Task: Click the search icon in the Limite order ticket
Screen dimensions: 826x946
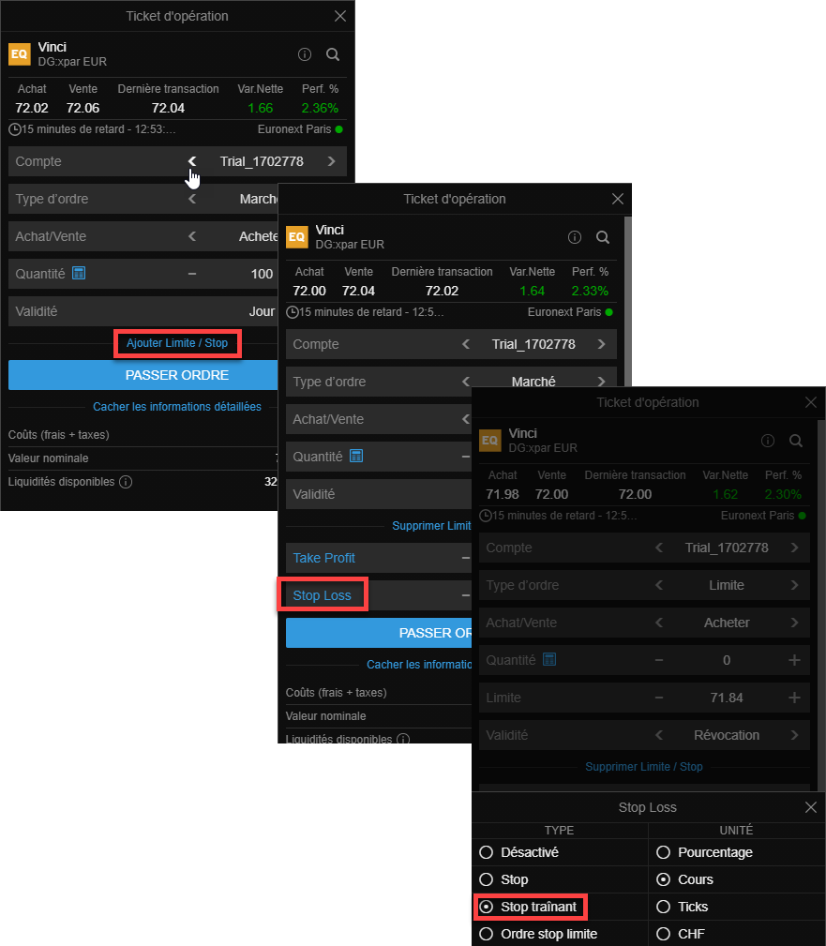Action: (x=796, y=441)
